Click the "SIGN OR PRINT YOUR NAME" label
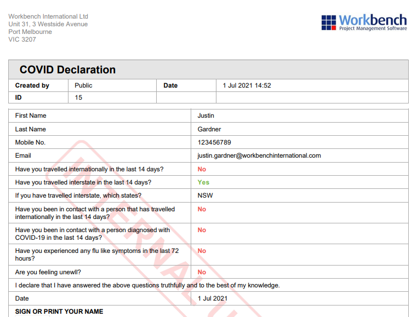This screenshot has height=317, width=417. click(x=59, y=312)
